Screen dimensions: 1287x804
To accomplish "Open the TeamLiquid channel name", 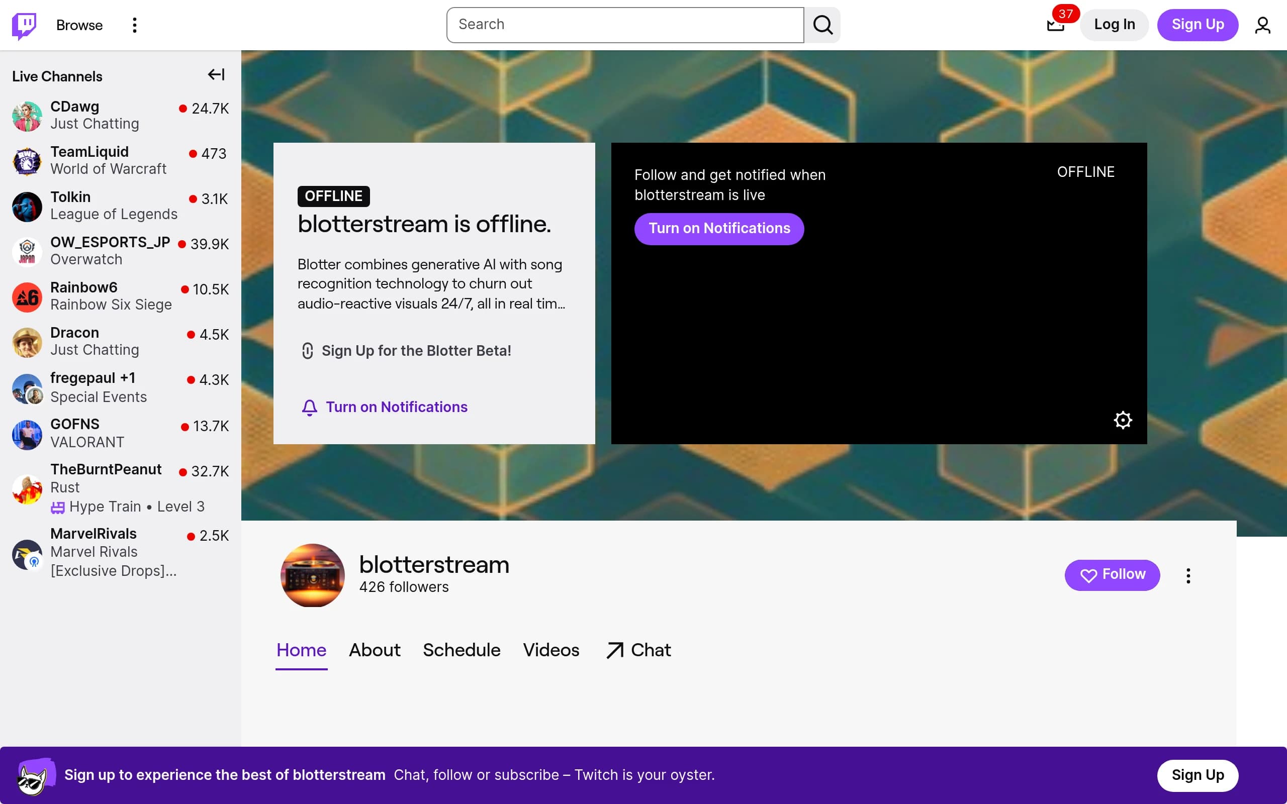I will pos(89,152).
